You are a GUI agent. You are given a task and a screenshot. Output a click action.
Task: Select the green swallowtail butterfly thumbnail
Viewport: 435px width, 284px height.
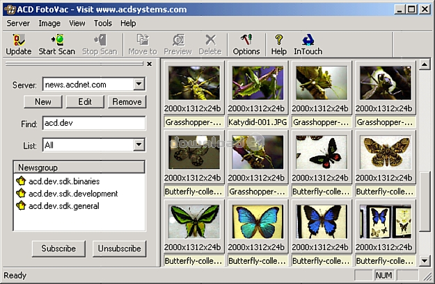tap(194, 222)
